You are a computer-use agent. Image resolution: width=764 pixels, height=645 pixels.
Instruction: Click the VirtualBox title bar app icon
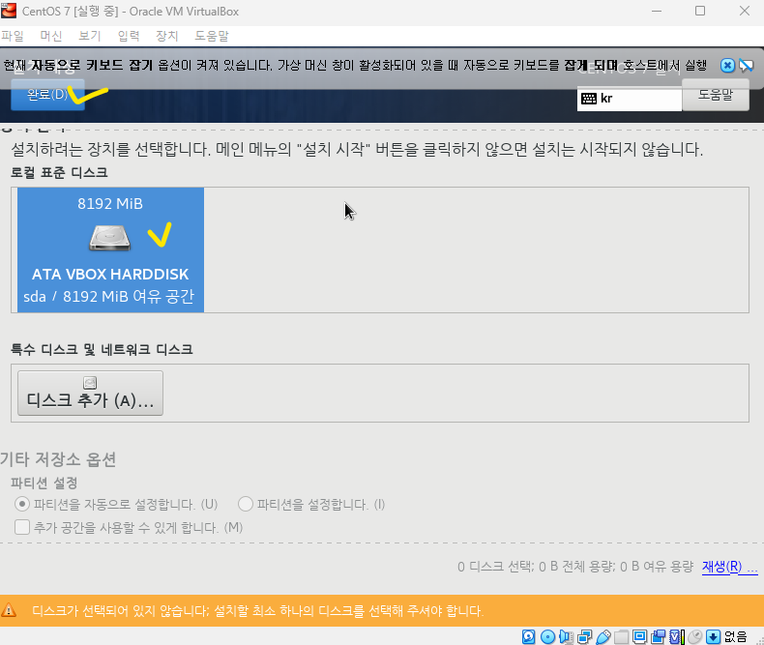coord(9,11)
